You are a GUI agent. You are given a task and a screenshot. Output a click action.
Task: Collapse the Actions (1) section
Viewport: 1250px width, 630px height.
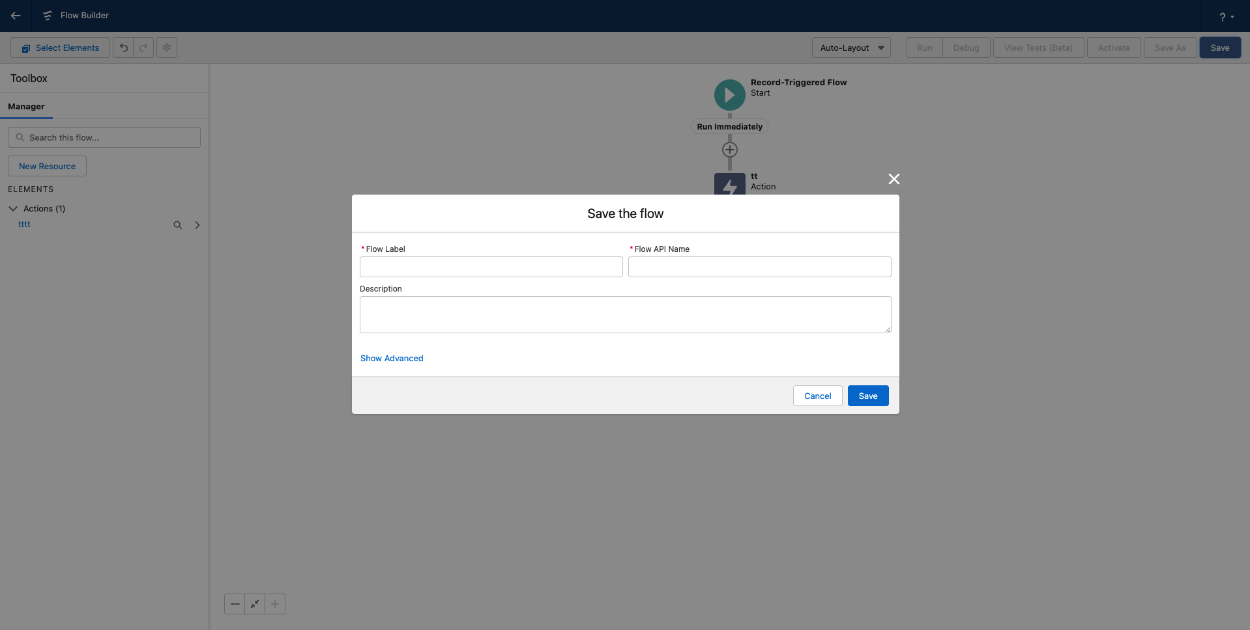pos(12,208)
